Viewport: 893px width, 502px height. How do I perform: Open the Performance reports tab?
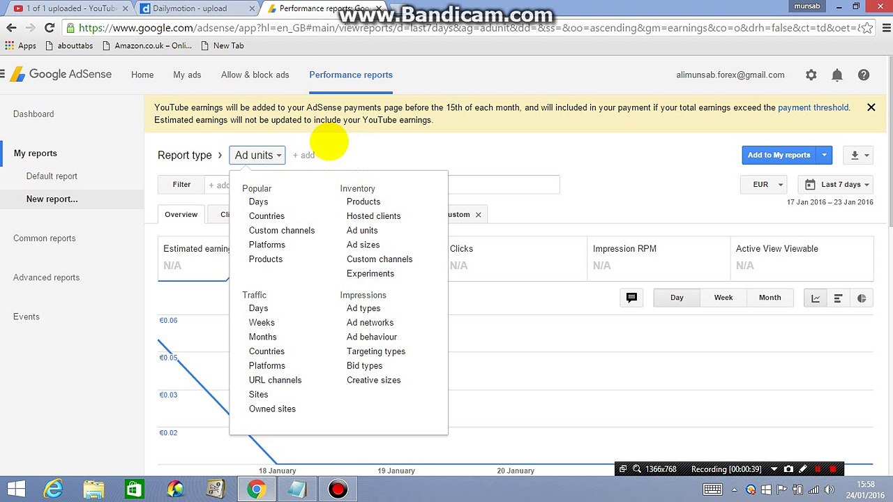tap(351, 75)
